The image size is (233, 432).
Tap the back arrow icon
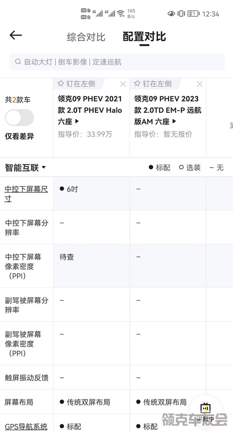pos(16,35)
